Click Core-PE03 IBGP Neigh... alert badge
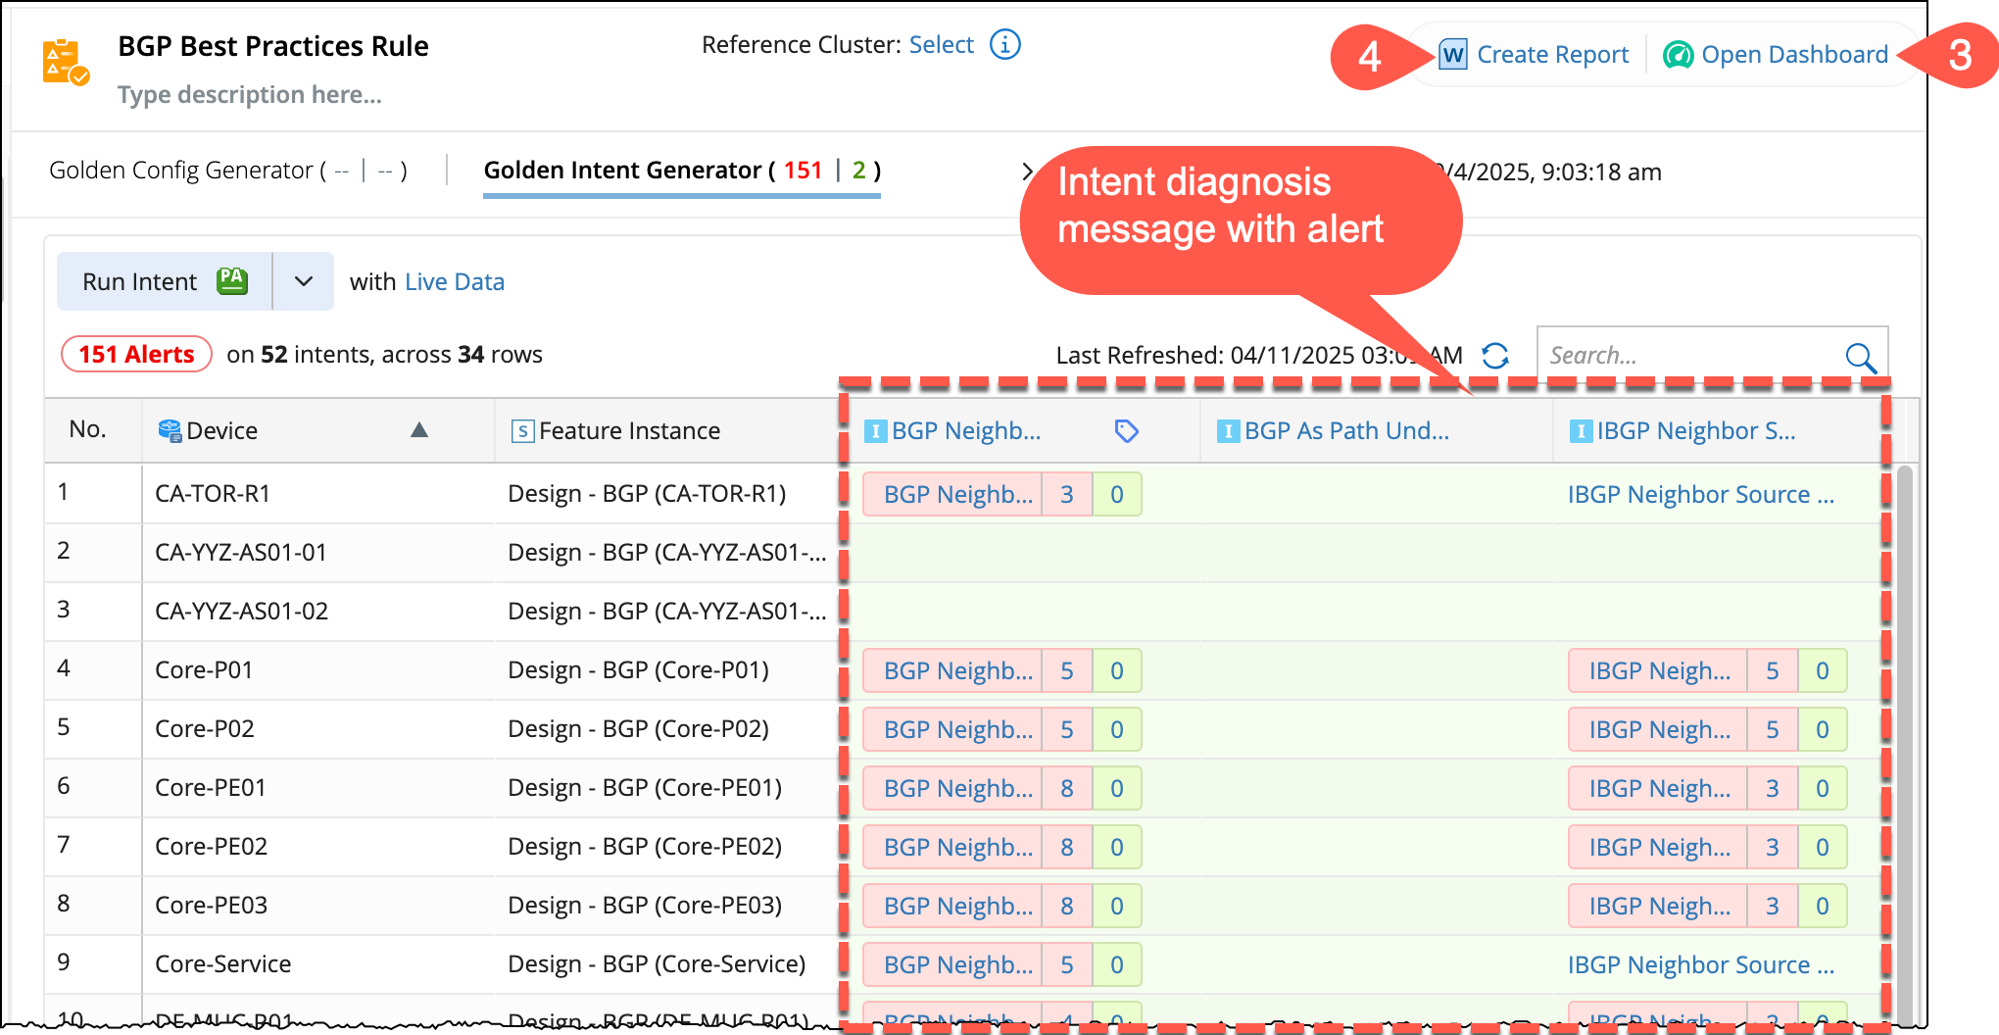Image resolution: width=1999 pixels, height=1035 pixels. (1707, 906)
